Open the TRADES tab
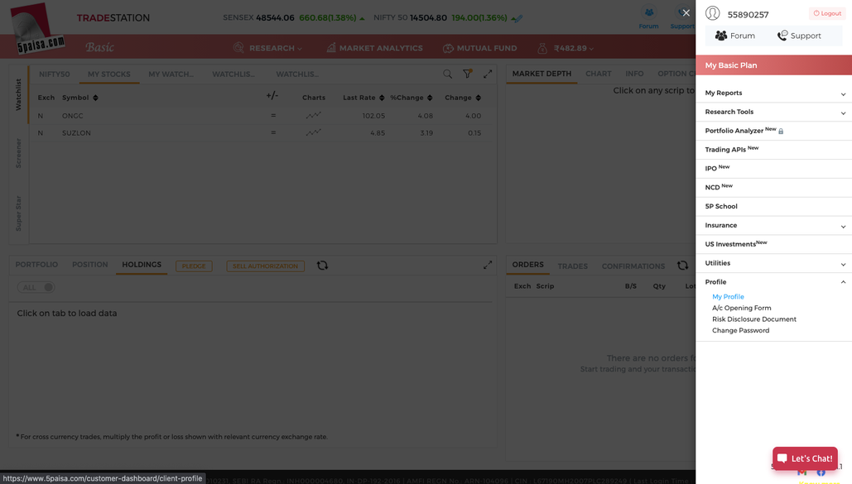This screenshot has height=484, width=852. click(x=573, y=266)
